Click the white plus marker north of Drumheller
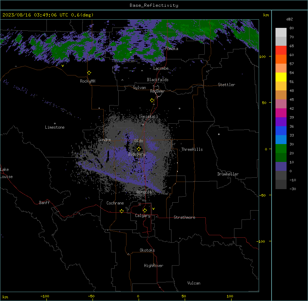The width and height of the screenshot is (308, 301). click(x=219, y=134)
